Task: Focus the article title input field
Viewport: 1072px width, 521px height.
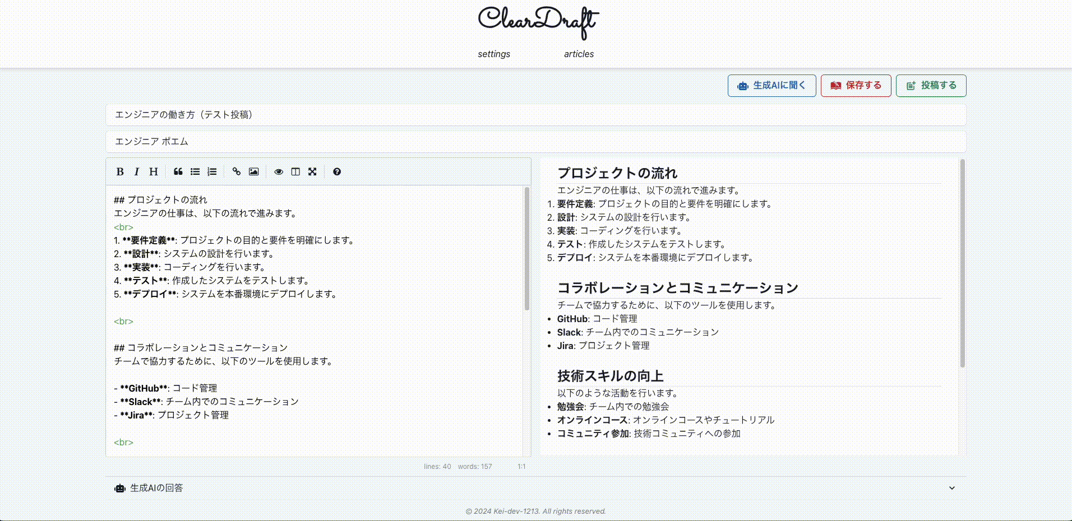Action: (x=536, y=115)
